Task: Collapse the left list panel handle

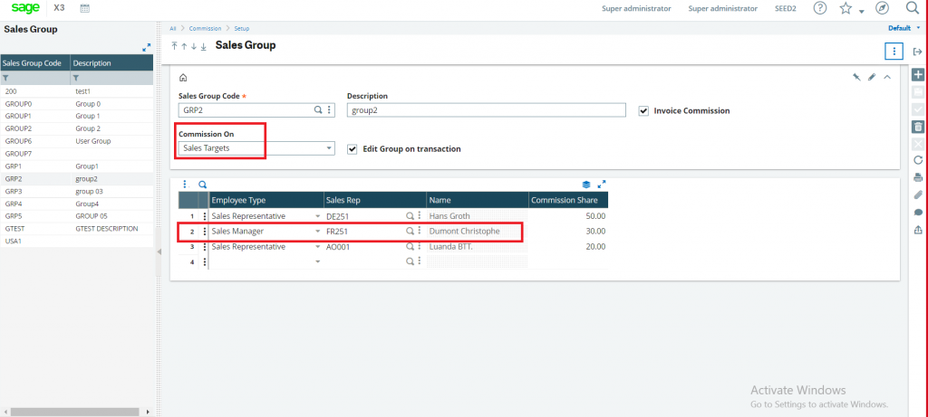Action: coord(158,252)
